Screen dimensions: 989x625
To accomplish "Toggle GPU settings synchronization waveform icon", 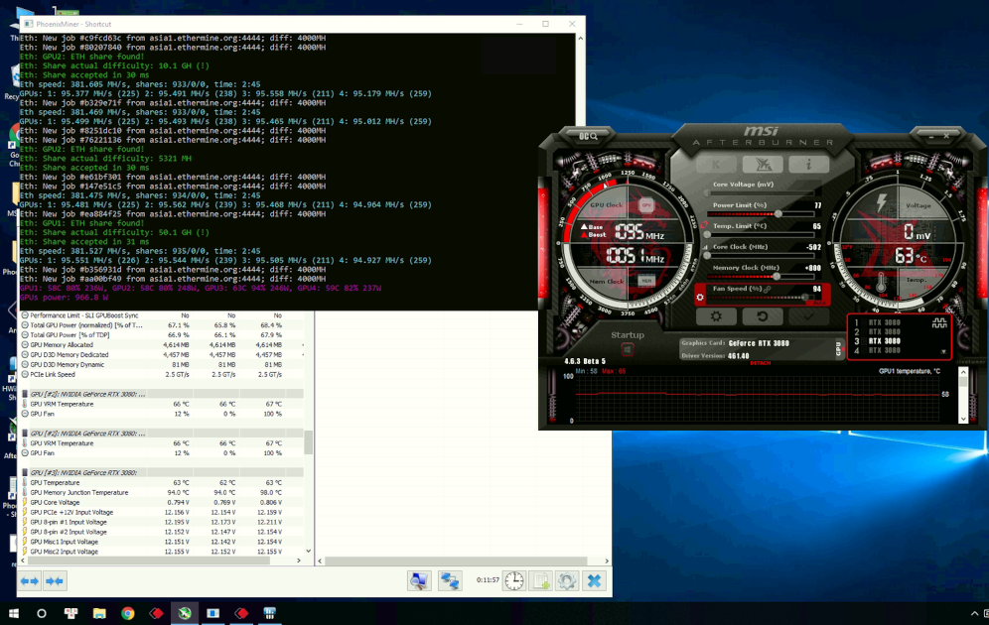I will [939, 323].
